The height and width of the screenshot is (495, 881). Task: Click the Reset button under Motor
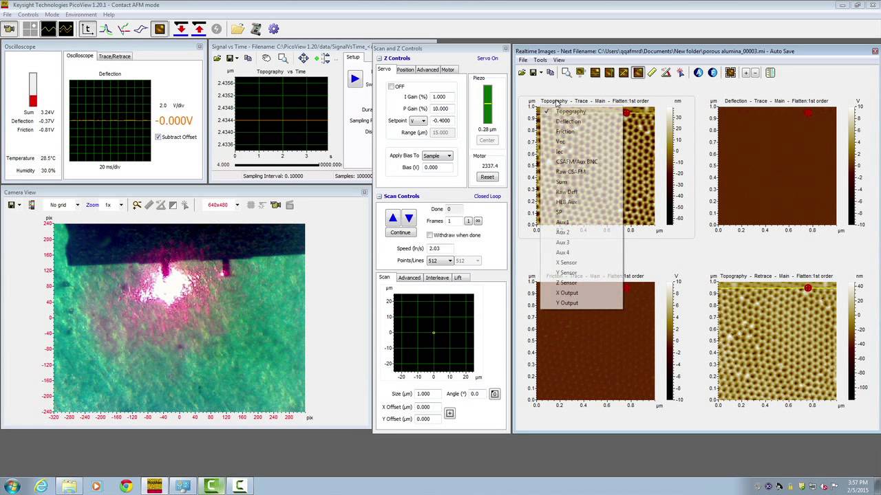click(x=487, y=177)
